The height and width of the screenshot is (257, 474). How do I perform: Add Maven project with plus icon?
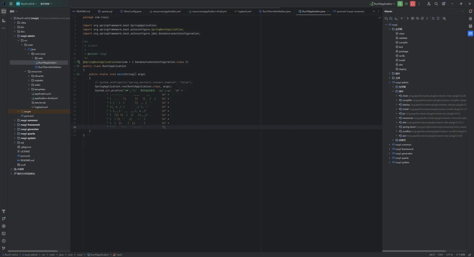pyautogui.click(x=402, y=18)
